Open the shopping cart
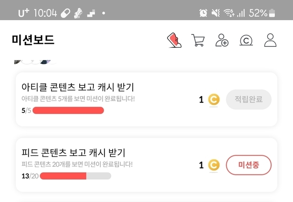The height and width of the screenshot is (202, 293). click(198, 40)
